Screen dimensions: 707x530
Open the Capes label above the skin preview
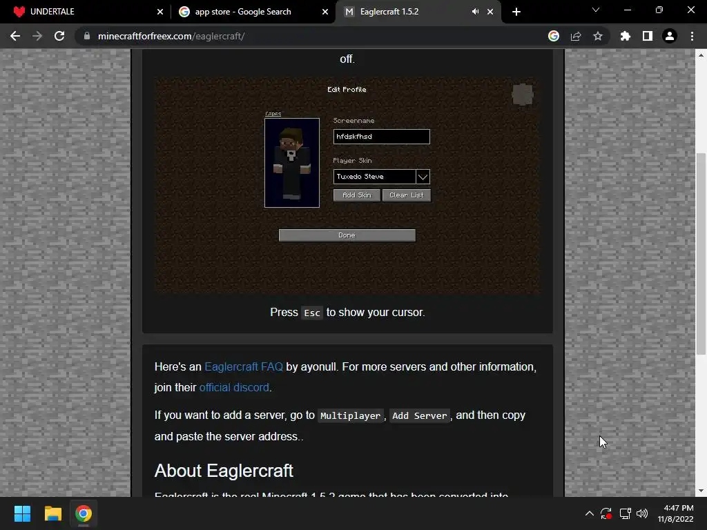click(273, 114)
